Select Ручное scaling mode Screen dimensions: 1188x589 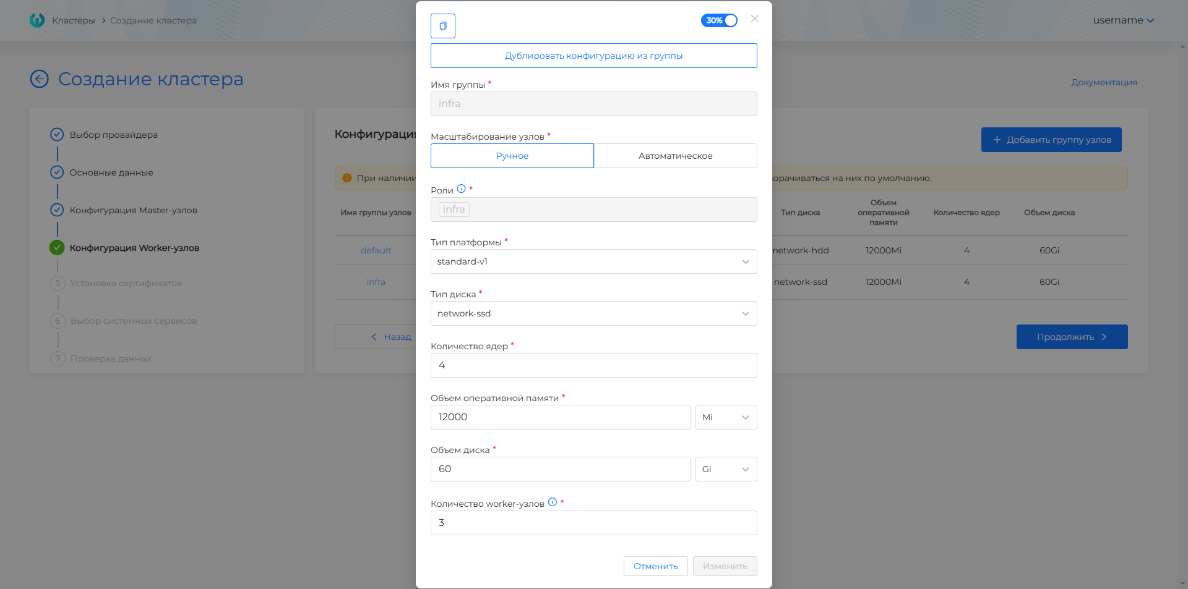coord(512,156)
